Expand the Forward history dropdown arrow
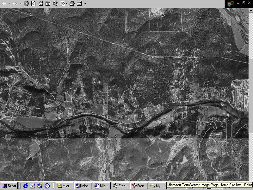 [x=21, y=4]
